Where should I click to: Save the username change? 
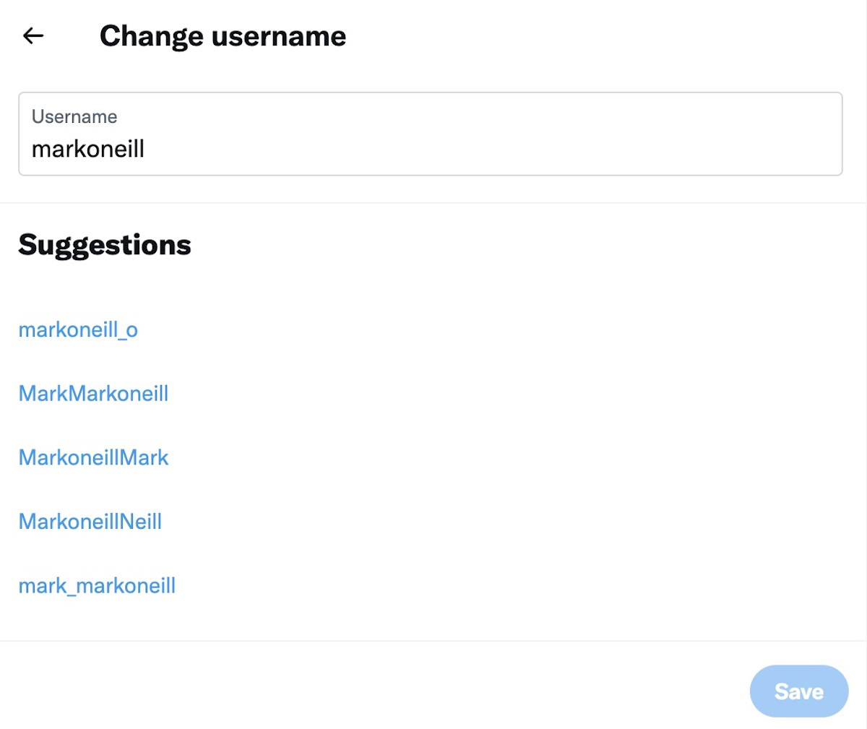pyautogui.click(x=798, y=691)
